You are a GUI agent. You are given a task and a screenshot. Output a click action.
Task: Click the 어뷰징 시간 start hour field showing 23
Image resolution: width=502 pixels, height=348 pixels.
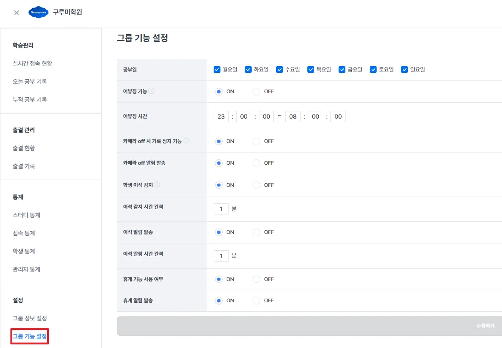221,117
